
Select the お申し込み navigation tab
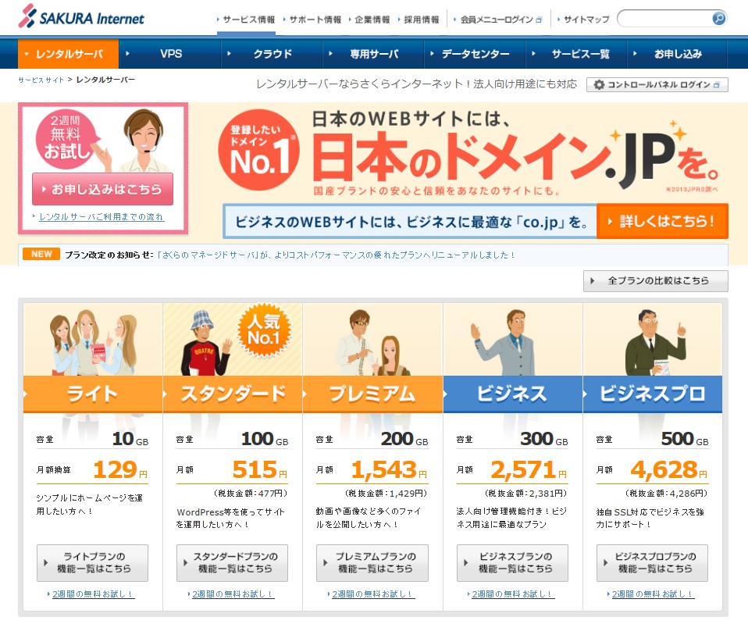click(x=678, y=54)
